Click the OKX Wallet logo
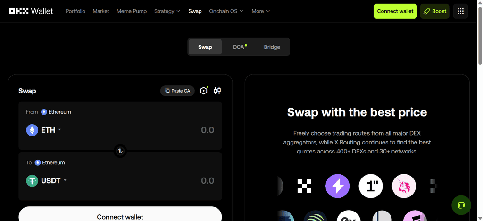483x221 pixels. 31,11
